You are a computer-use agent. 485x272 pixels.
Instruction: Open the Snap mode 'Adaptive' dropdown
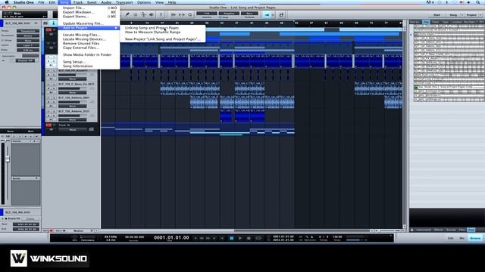[229, 14]
